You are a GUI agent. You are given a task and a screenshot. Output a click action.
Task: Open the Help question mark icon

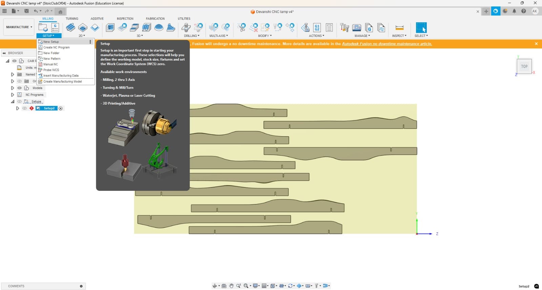[524, 11]
